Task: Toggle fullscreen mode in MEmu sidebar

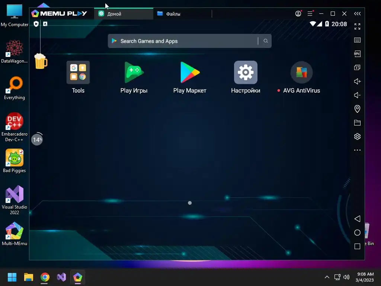Action: pyautogui.click(x=357, y=26)
